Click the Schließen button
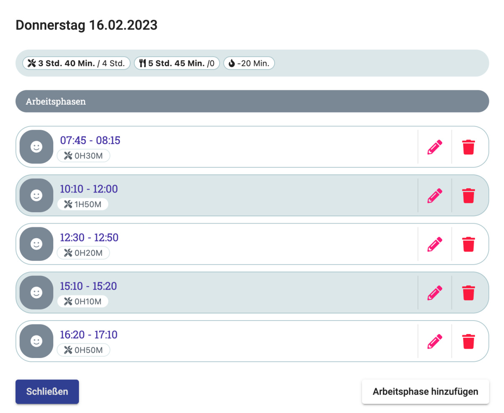This screenshot has width=504, height=413. tap(47, 392)
